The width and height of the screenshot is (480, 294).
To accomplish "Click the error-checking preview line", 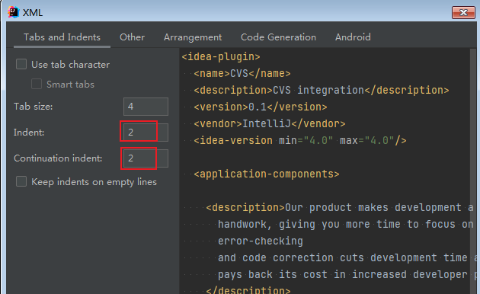I will [x=261, y=241].
